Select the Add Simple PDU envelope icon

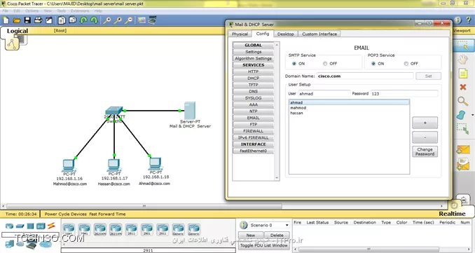point(463,150)
